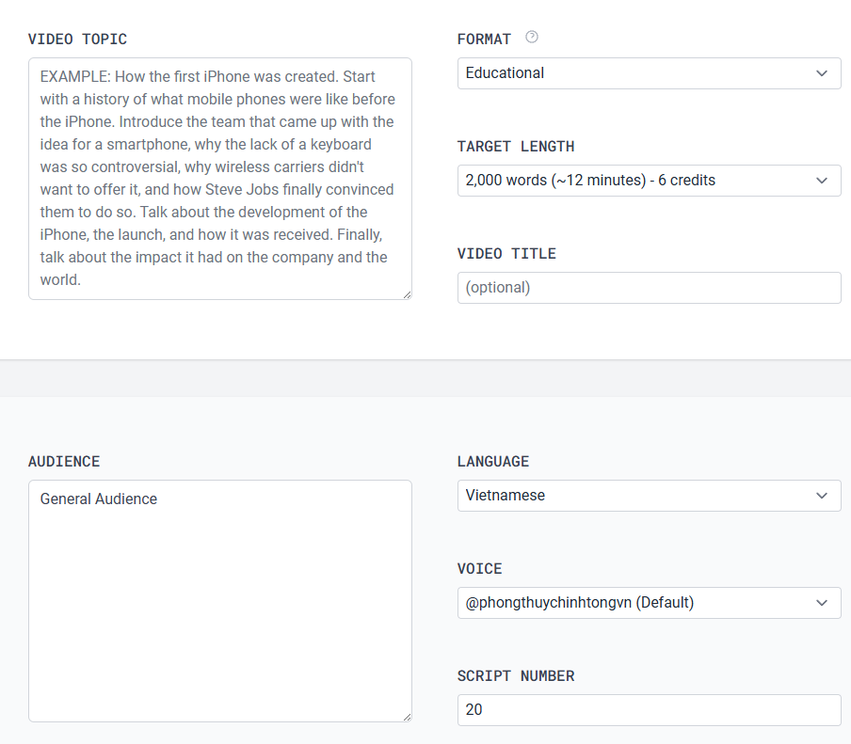The image size is (851, 744).
Task: Click the Audience textarea resize handle
Action: tap(407, 717)
